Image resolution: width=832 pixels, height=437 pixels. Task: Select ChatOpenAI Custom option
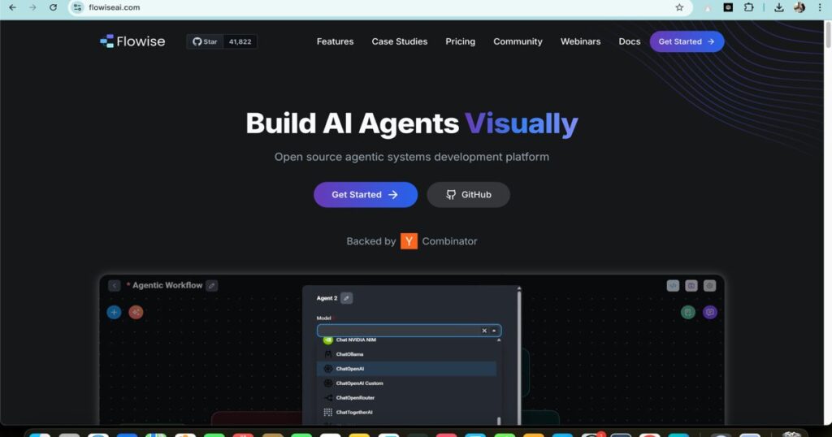pos(406,383)
